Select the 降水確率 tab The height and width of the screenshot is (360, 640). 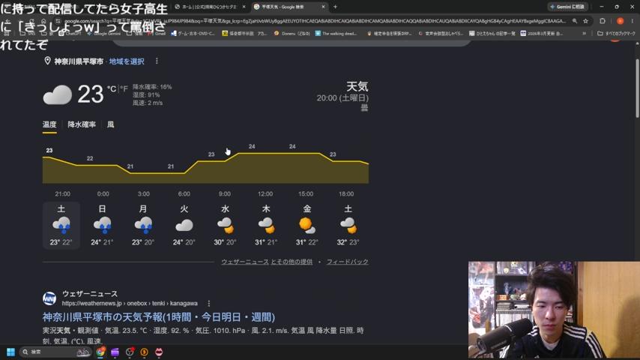(x=82, y=124)
